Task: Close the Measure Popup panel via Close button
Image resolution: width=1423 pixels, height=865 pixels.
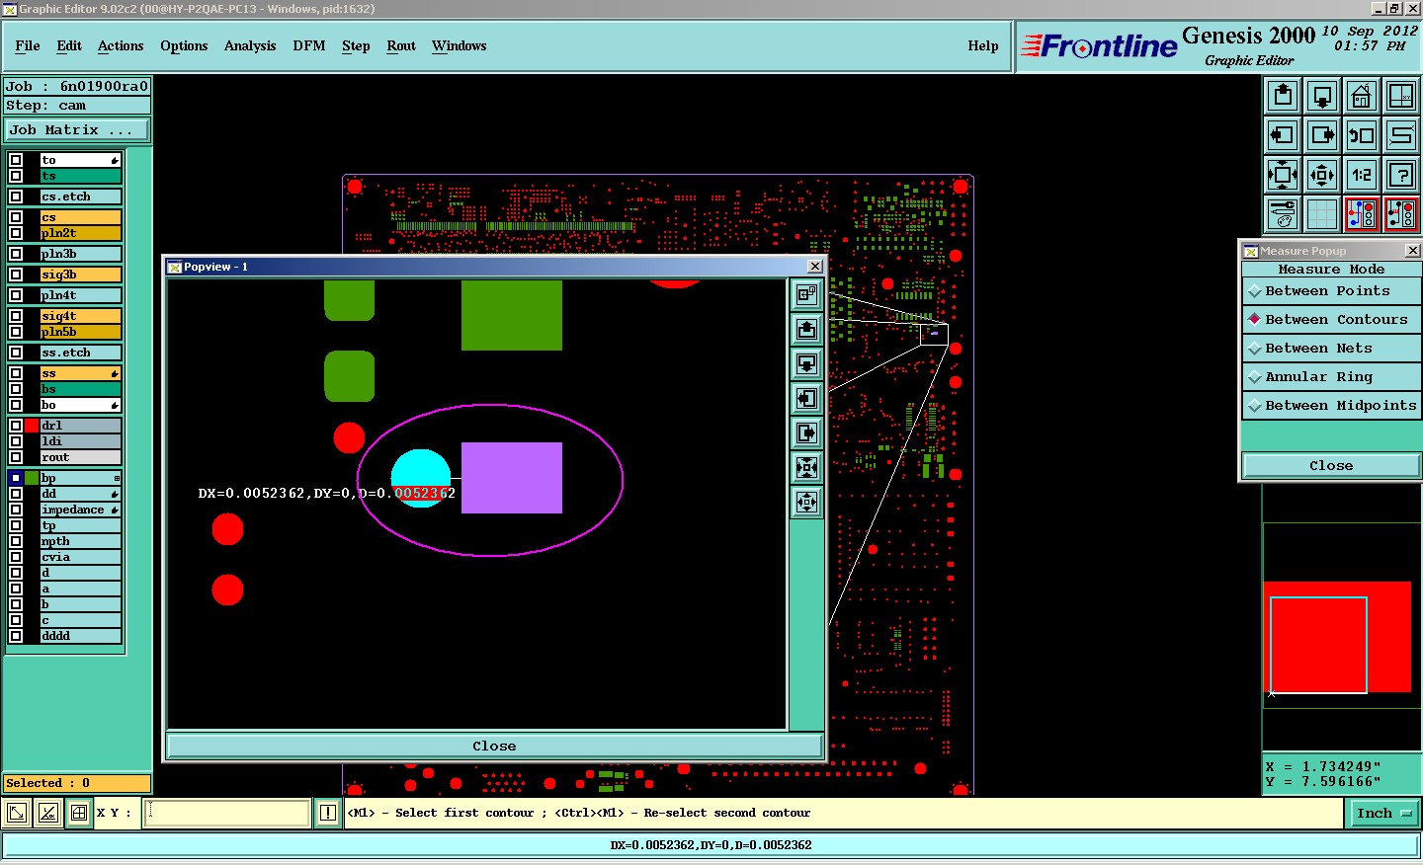Action: click(x=1331, y=466)
